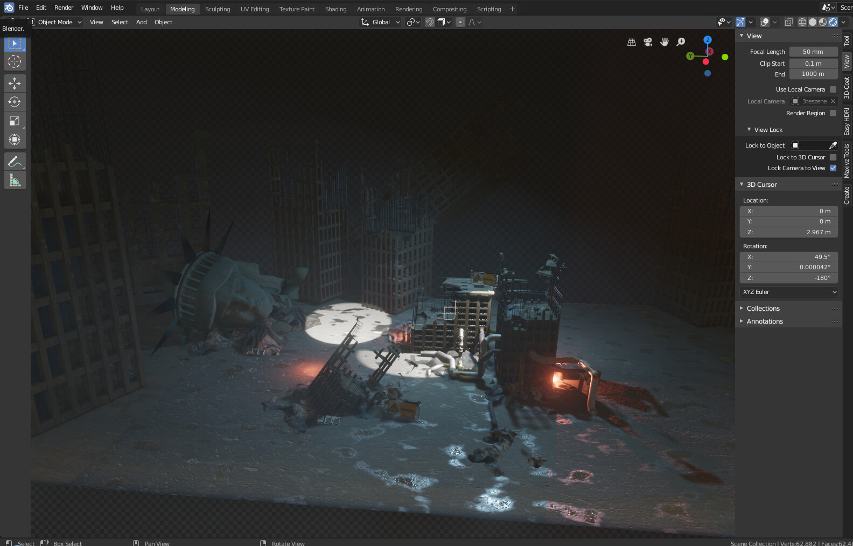Click the Focal Length 50 mm field
853x546 pixels.
pos(813,52)
